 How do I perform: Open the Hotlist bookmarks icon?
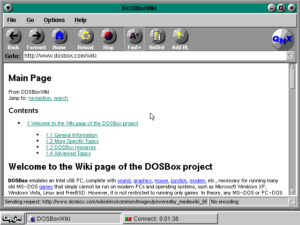coord(157,36)
